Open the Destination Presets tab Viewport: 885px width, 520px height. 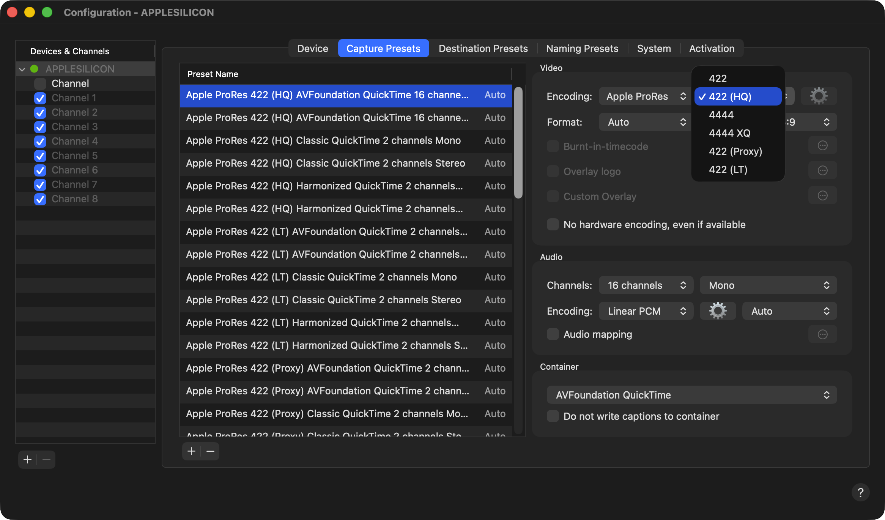tap(483, 48)
